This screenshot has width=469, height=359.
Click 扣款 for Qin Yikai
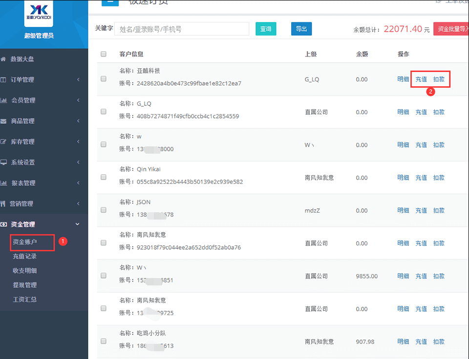(x=439, y=178)
